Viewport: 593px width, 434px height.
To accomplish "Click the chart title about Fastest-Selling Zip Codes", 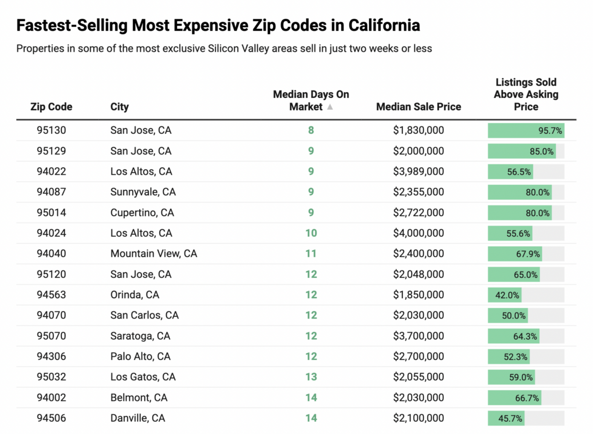I will tap(218, 25).
